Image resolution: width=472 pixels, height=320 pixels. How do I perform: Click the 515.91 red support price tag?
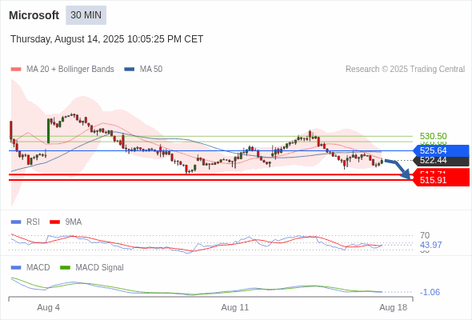click(x=442, y=180)
